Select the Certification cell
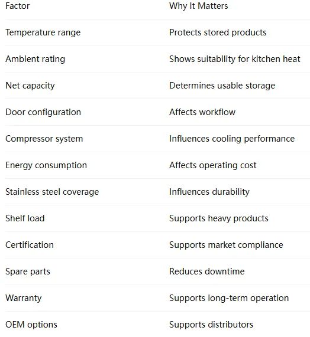 pos(30,245)
